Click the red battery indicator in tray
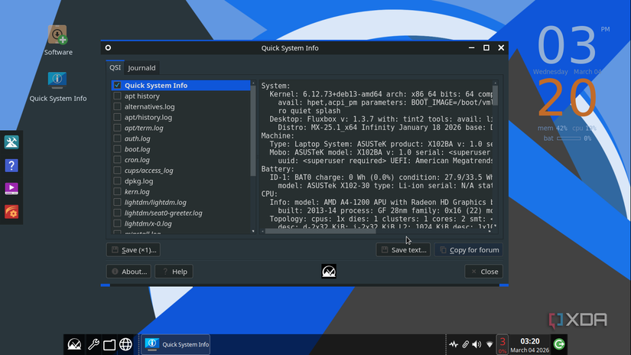 [x=503, y=344]
